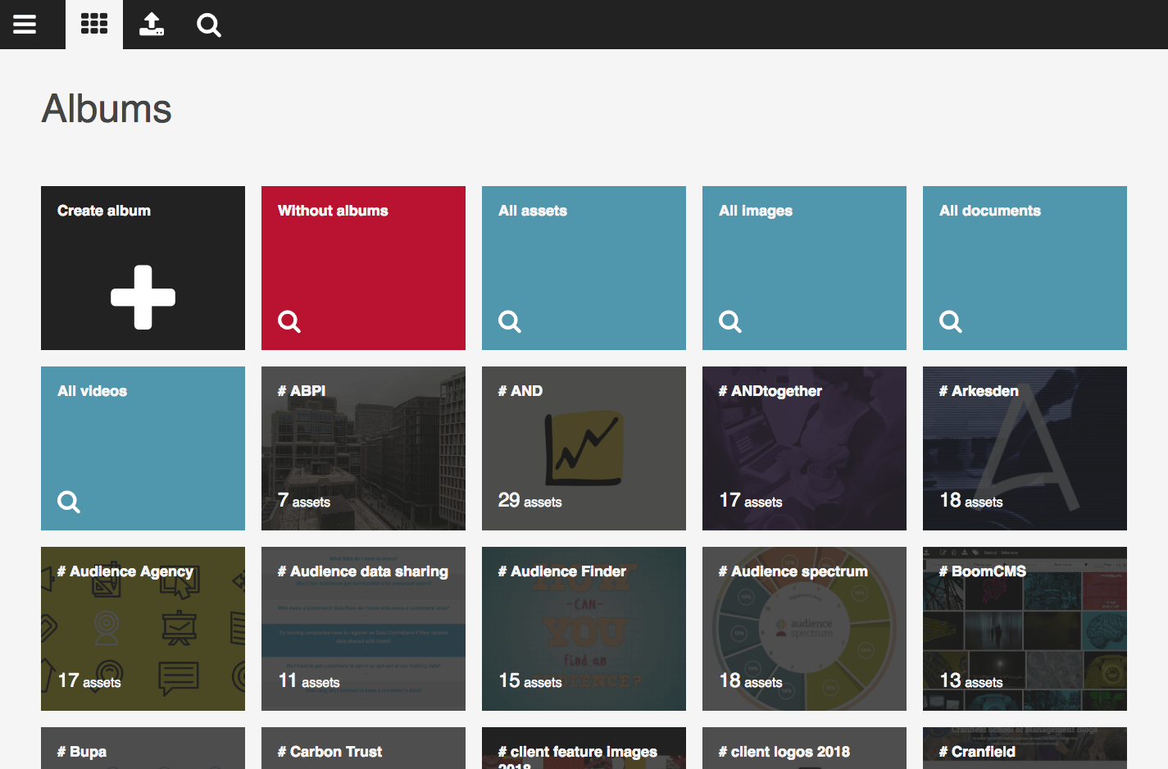Switch to the albums grid view

94,25
